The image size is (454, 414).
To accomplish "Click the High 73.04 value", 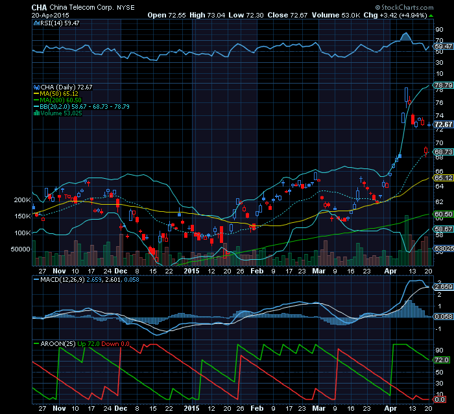I will click(x=207, y=16).
